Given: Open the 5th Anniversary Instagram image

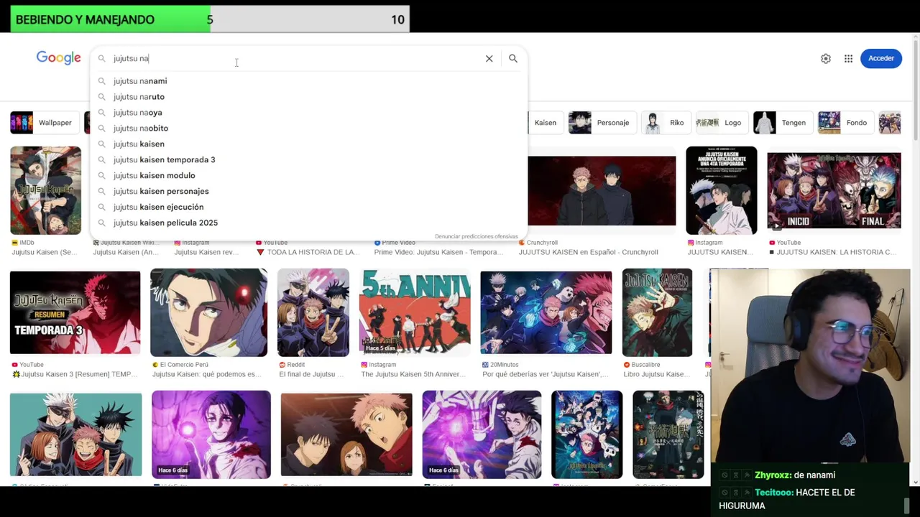Looking at the screenshot, I should [415, 312].
